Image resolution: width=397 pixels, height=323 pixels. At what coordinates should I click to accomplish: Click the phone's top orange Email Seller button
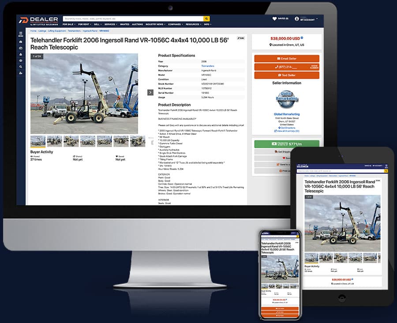pyautogui.click(x=280, y=308)
